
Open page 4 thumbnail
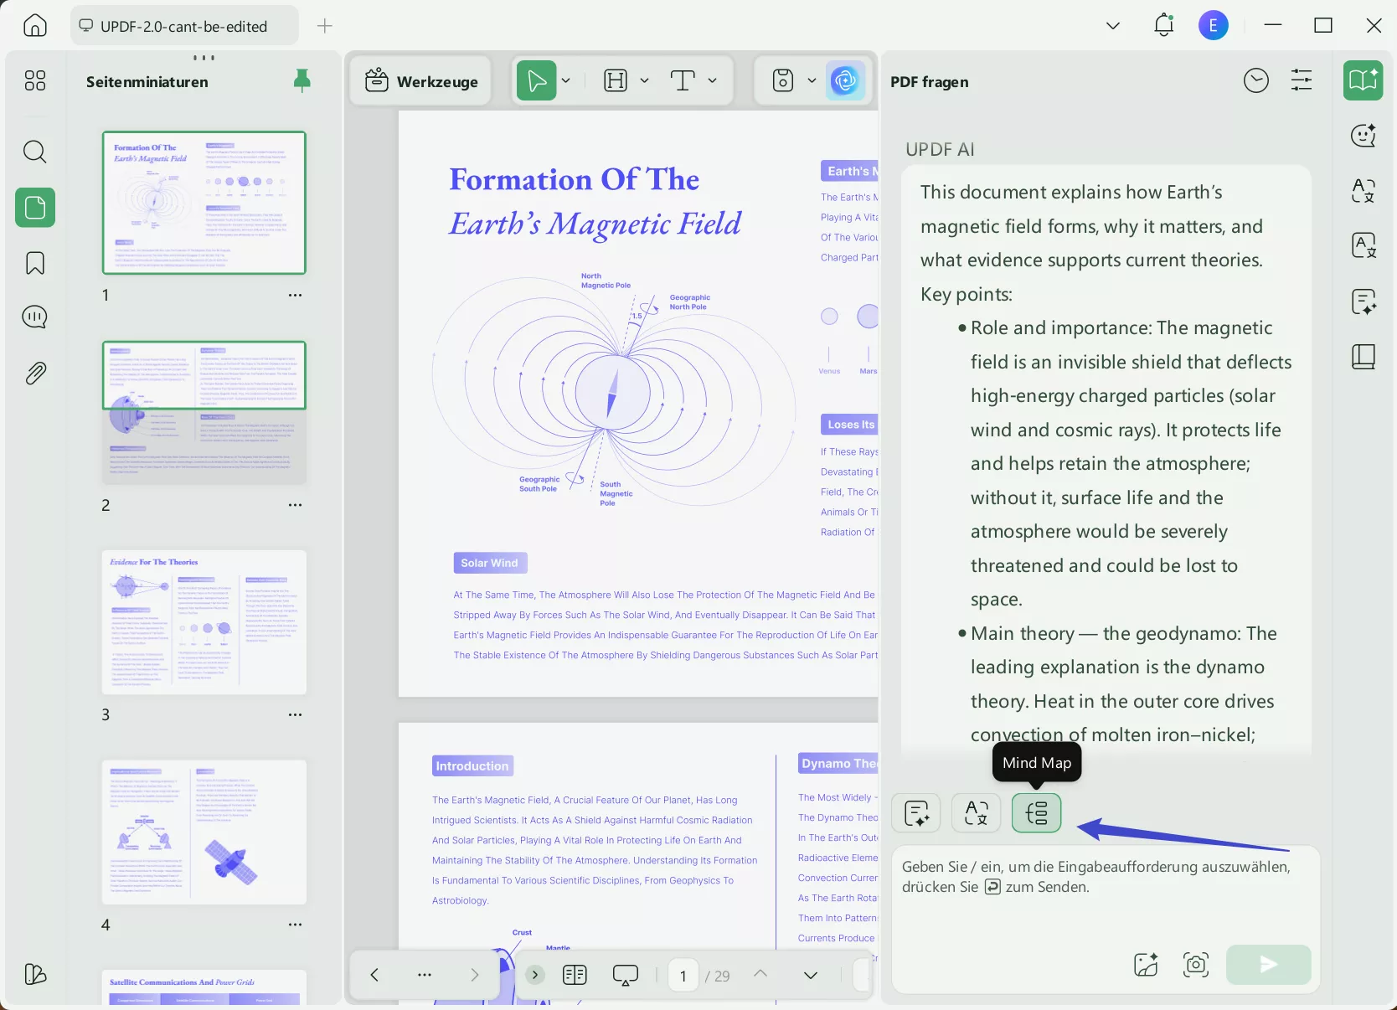(204, 832)
